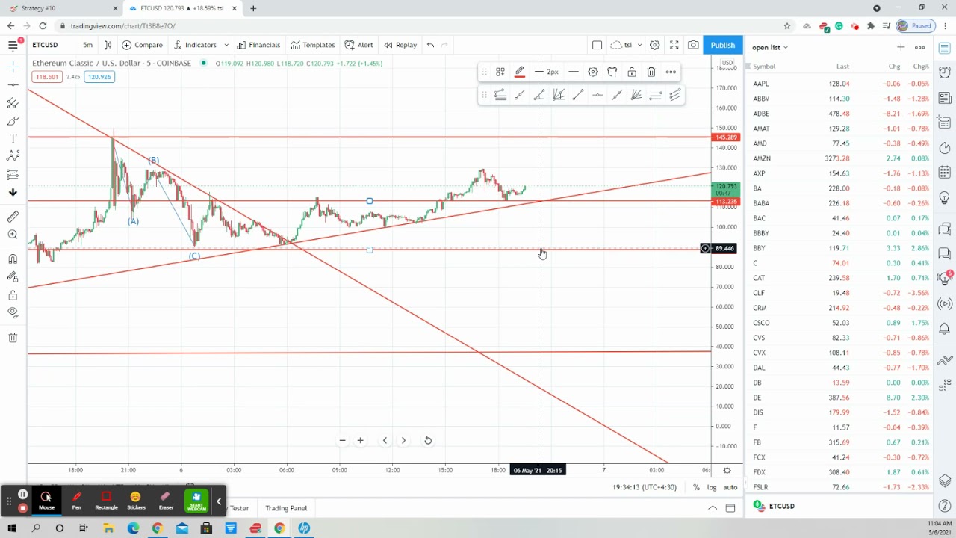The height and width of the screenshot is (538, 956).
Task: Enter fullscreen chart mode
Action: (x=674, y=45)
